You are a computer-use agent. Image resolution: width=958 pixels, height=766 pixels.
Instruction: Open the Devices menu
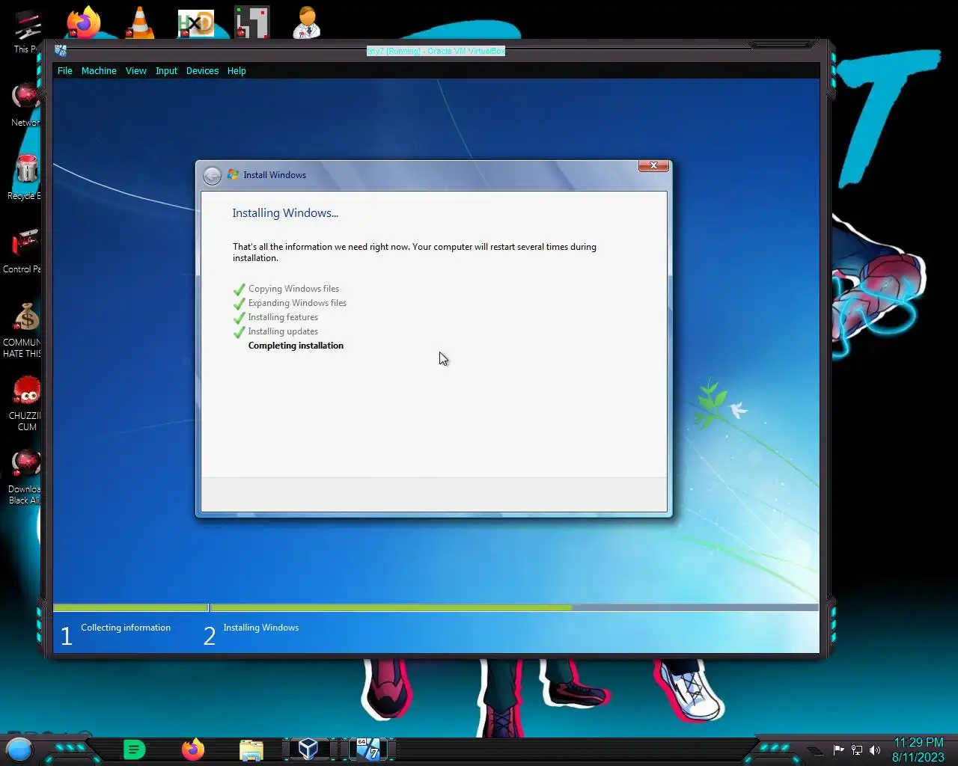202,71
